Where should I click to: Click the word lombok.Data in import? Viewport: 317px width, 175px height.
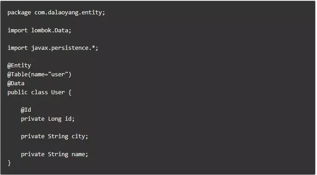(50, 31)
